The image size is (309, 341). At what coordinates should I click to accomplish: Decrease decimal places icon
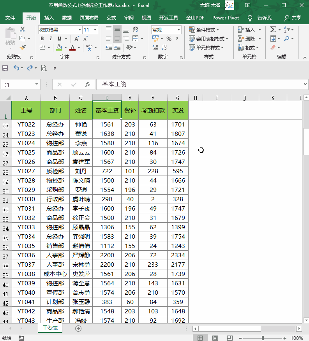point(164,47)
